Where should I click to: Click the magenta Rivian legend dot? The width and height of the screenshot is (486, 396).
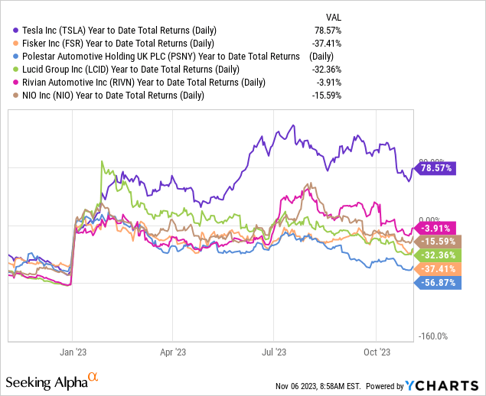[x=8, y=82]
